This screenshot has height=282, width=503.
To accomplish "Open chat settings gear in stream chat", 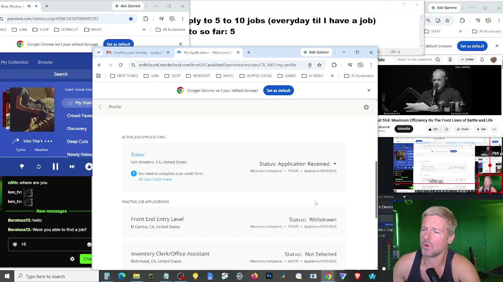I will pos(72,259).
